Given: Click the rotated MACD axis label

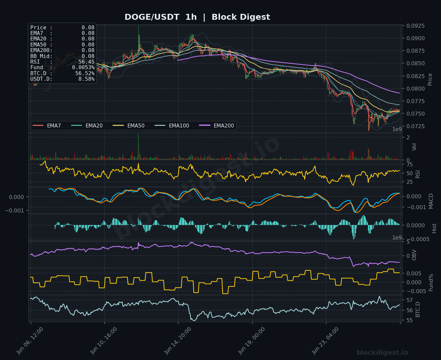Looking at the screenshot, I should pyautogui.click(x=431, y=201).
